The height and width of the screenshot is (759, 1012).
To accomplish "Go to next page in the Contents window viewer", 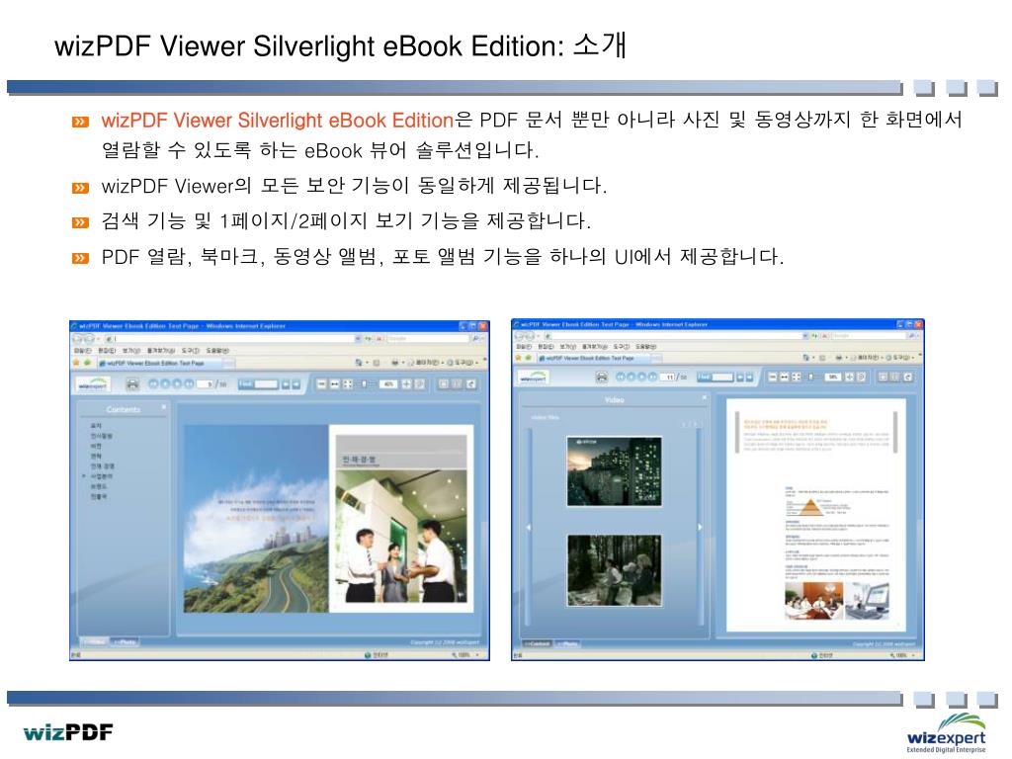I will (177, 383).
